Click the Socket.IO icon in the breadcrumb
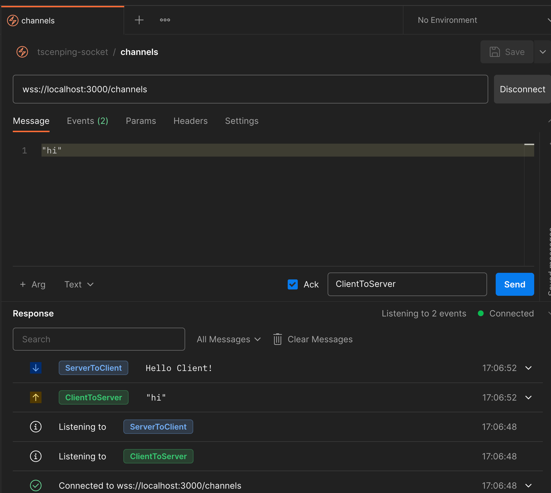The width and height of the screenshot is (551, 493). pyautogui.click(x=22, y=52)
